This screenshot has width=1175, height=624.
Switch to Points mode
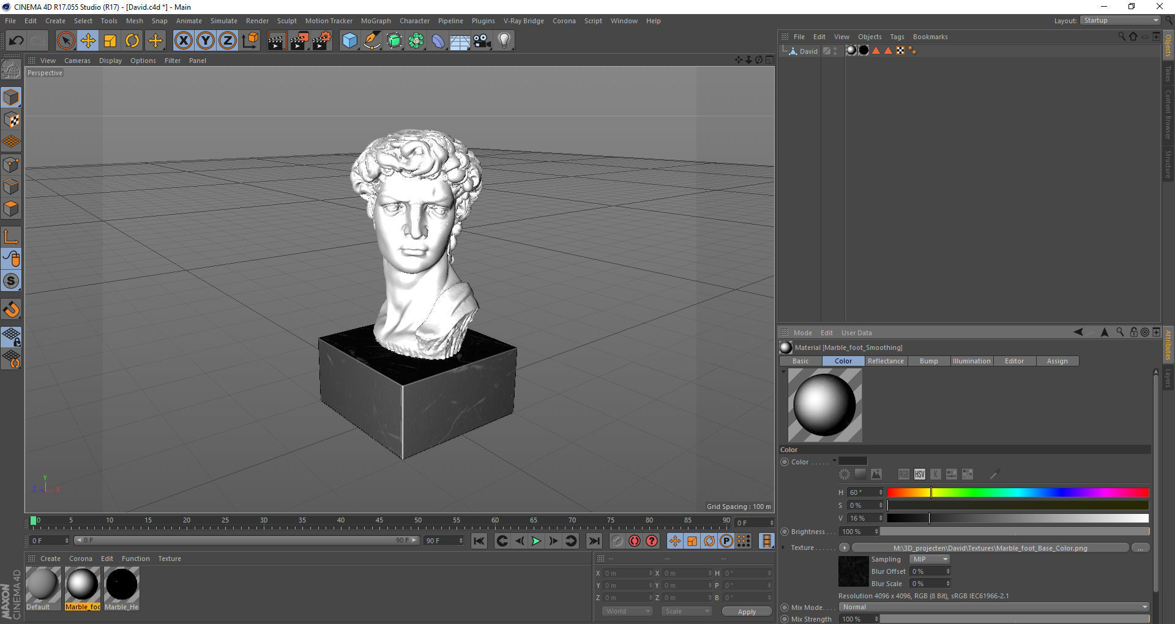click(x=11, y=165)
